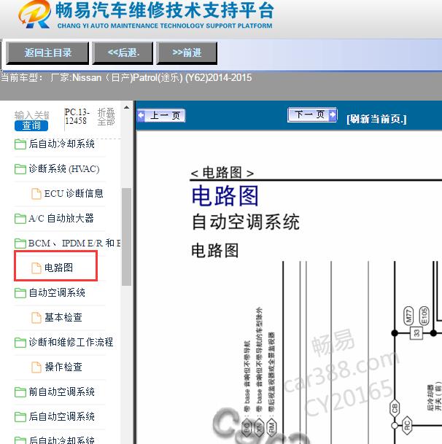
Task: Click the 刷新当前页 refresh link
Action: [x=376, y=119]
